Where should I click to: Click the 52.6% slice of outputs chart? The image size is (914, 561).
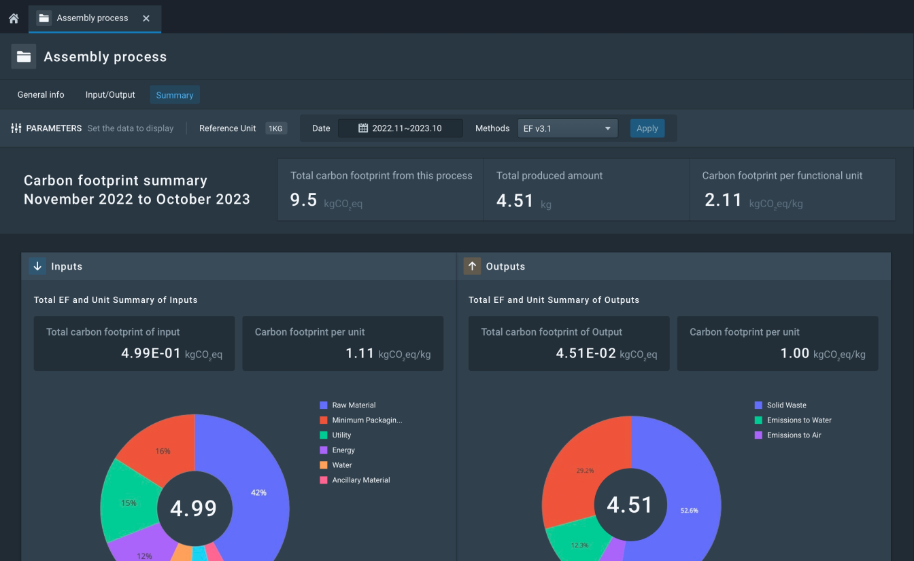click(x=689, y=510)
